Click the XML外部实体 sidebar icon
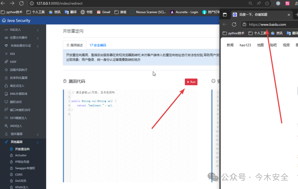 point(6,94)
